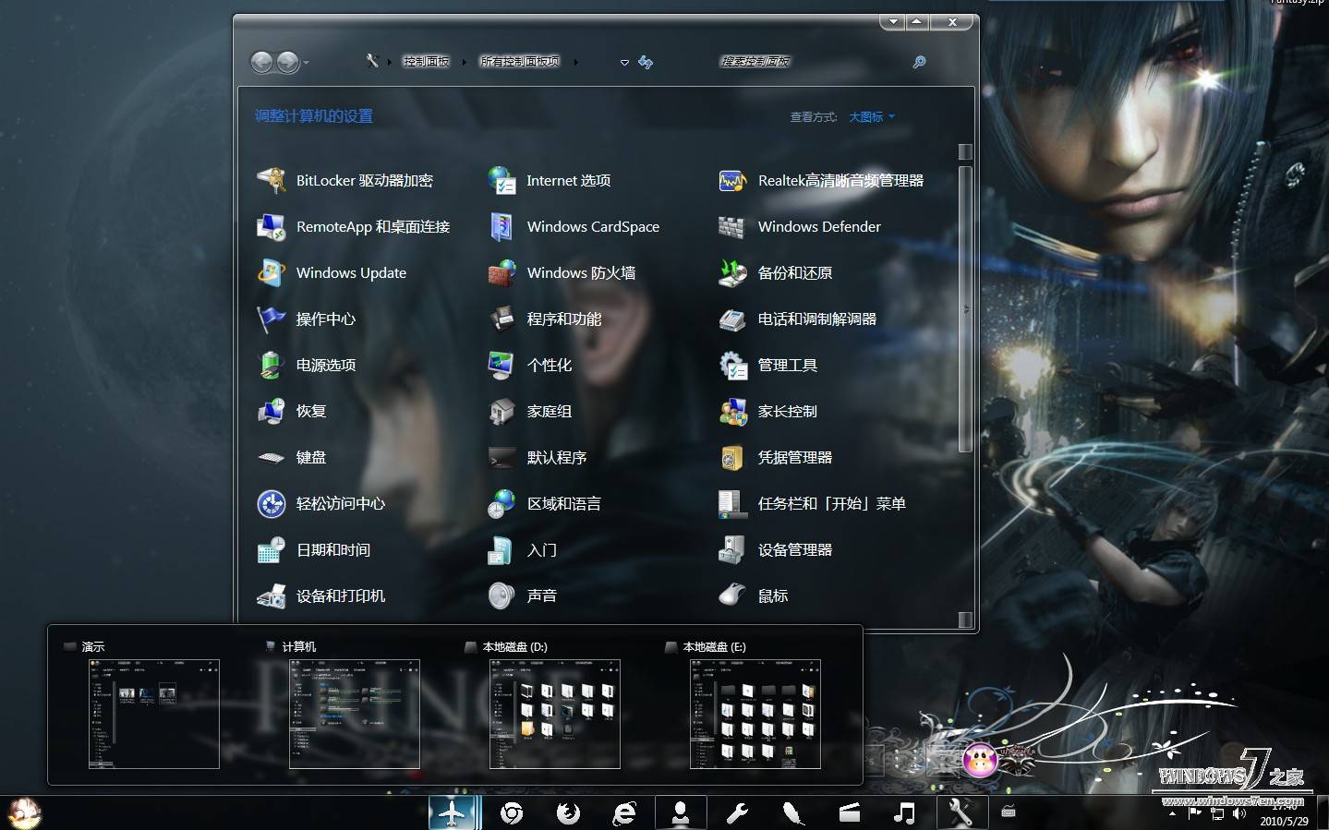Open 查看方式 大图标 dropdown
1329x830 pixels.
coord(871,116)
